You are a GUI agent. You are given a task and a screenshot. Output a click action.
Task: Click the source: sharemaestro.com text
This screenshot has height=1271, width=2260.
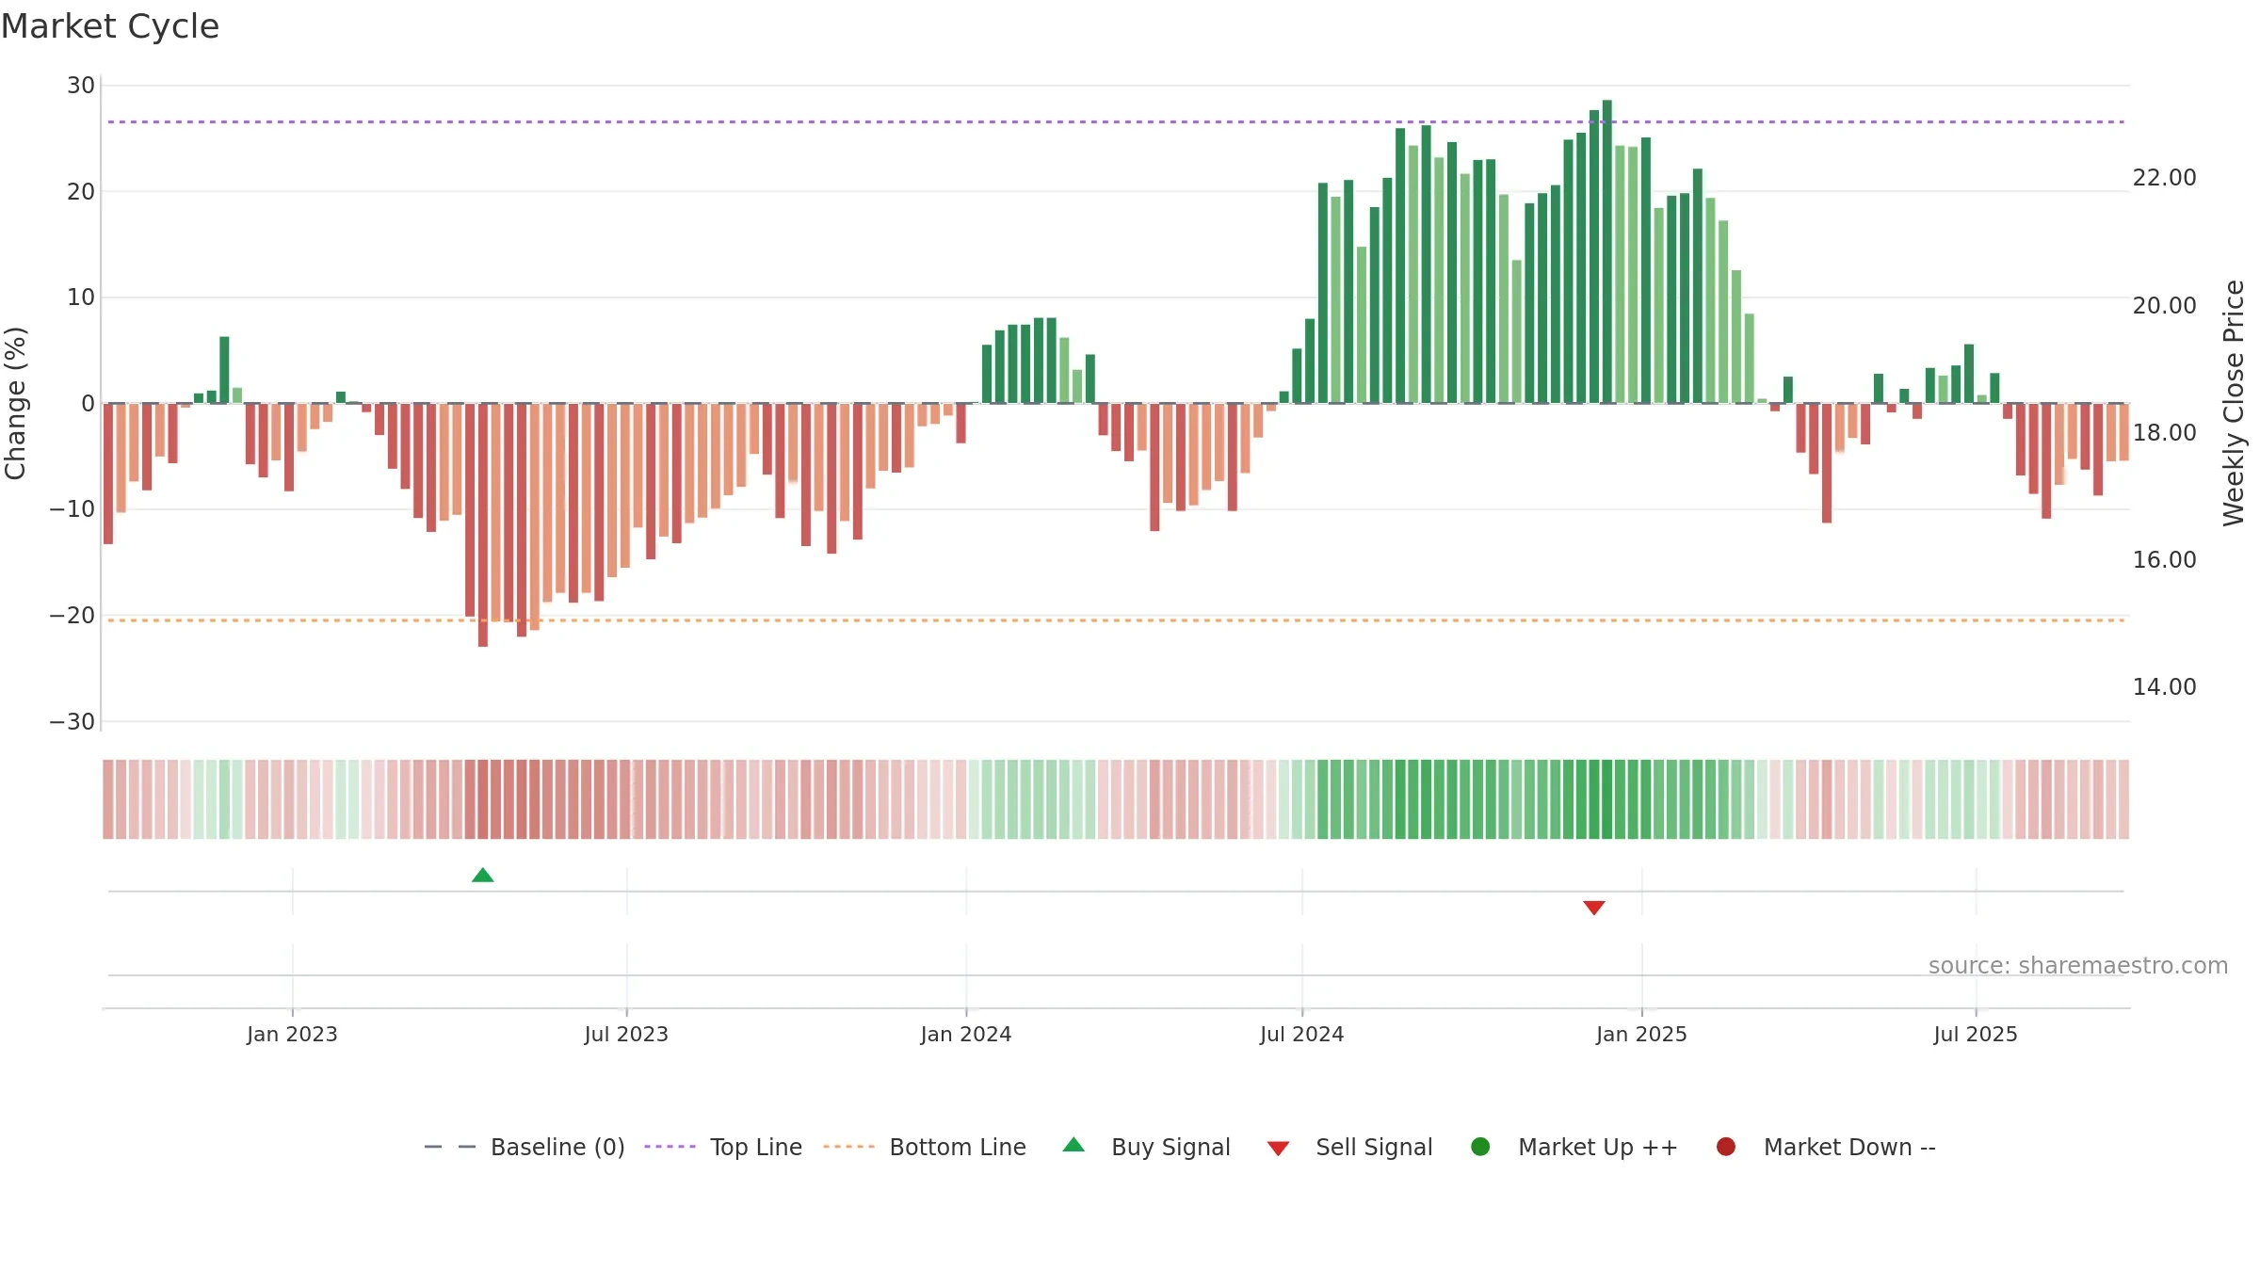2078,966
